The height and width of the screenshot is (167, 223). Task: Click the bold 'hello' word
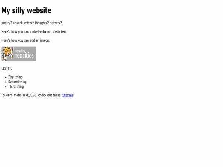click(x=42, y=31)
